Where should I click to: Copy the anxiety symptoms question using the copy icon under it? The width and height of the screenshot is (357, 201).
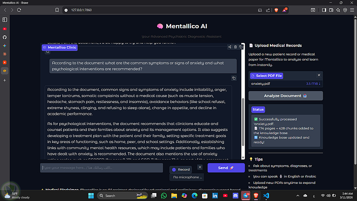click(234, 78)
